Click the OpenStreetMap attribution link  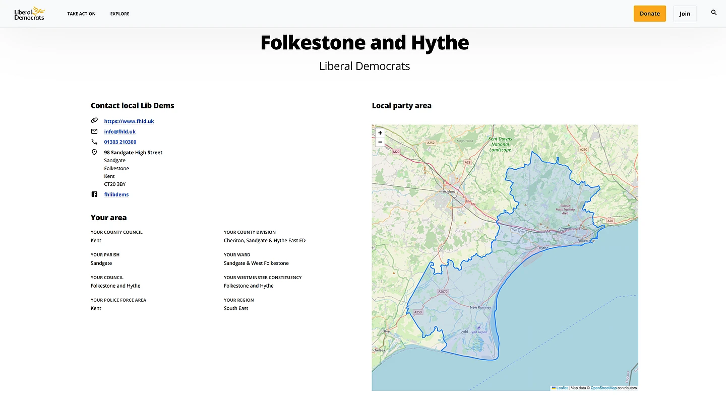(603, 388)
